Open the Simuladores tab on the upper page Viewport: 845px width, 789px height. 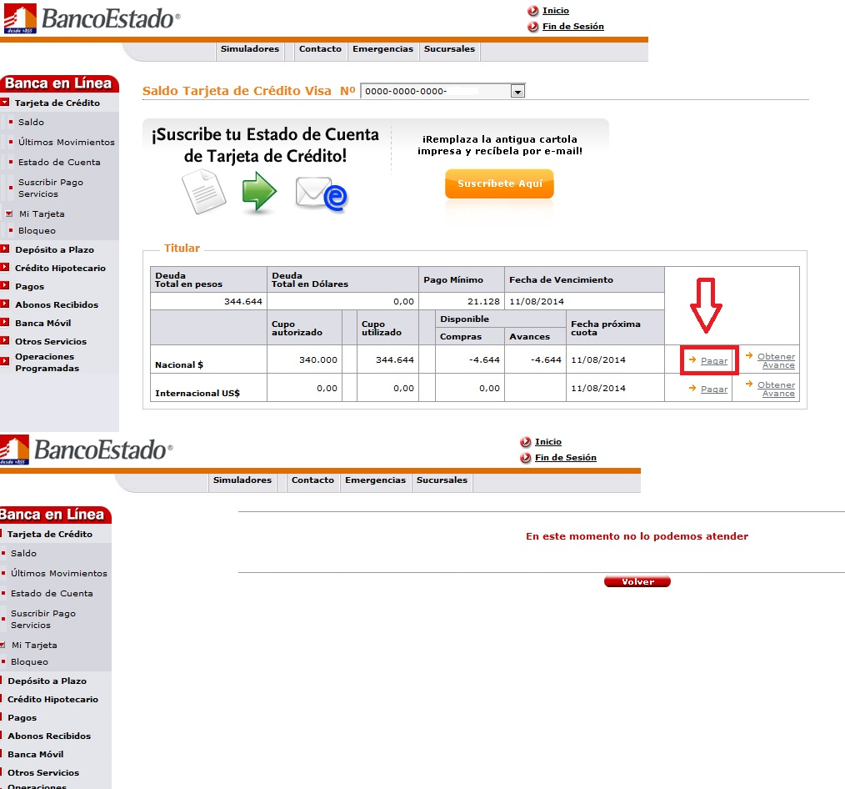(249, 49)
